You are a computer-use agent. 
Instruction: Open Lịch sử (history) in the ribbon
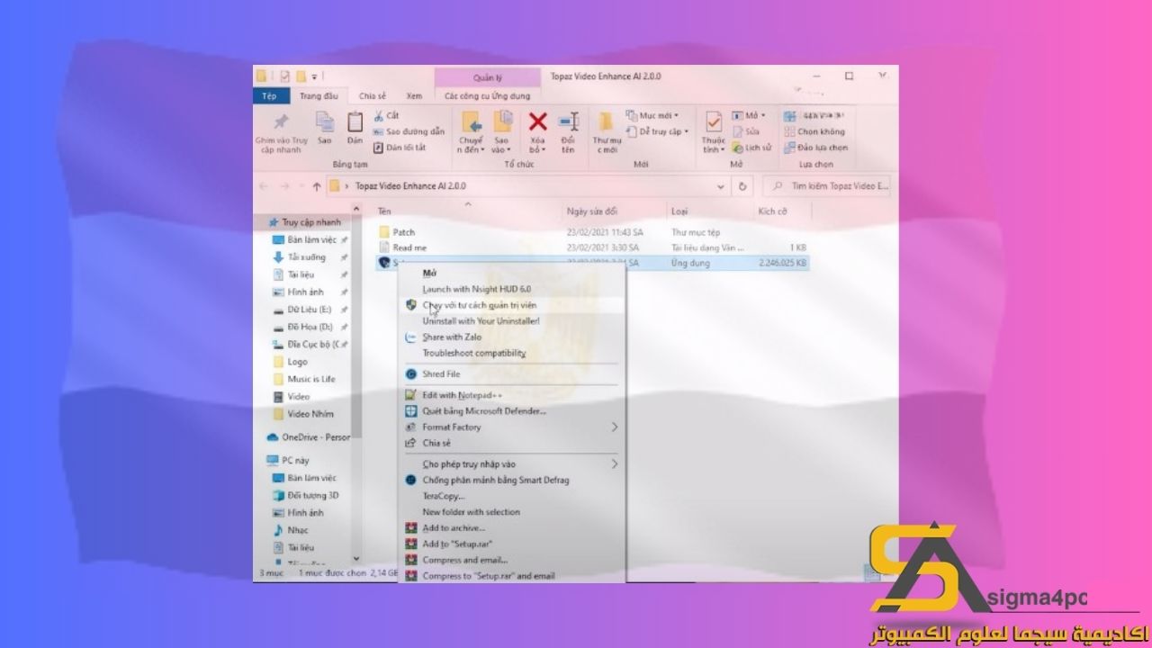751,148
